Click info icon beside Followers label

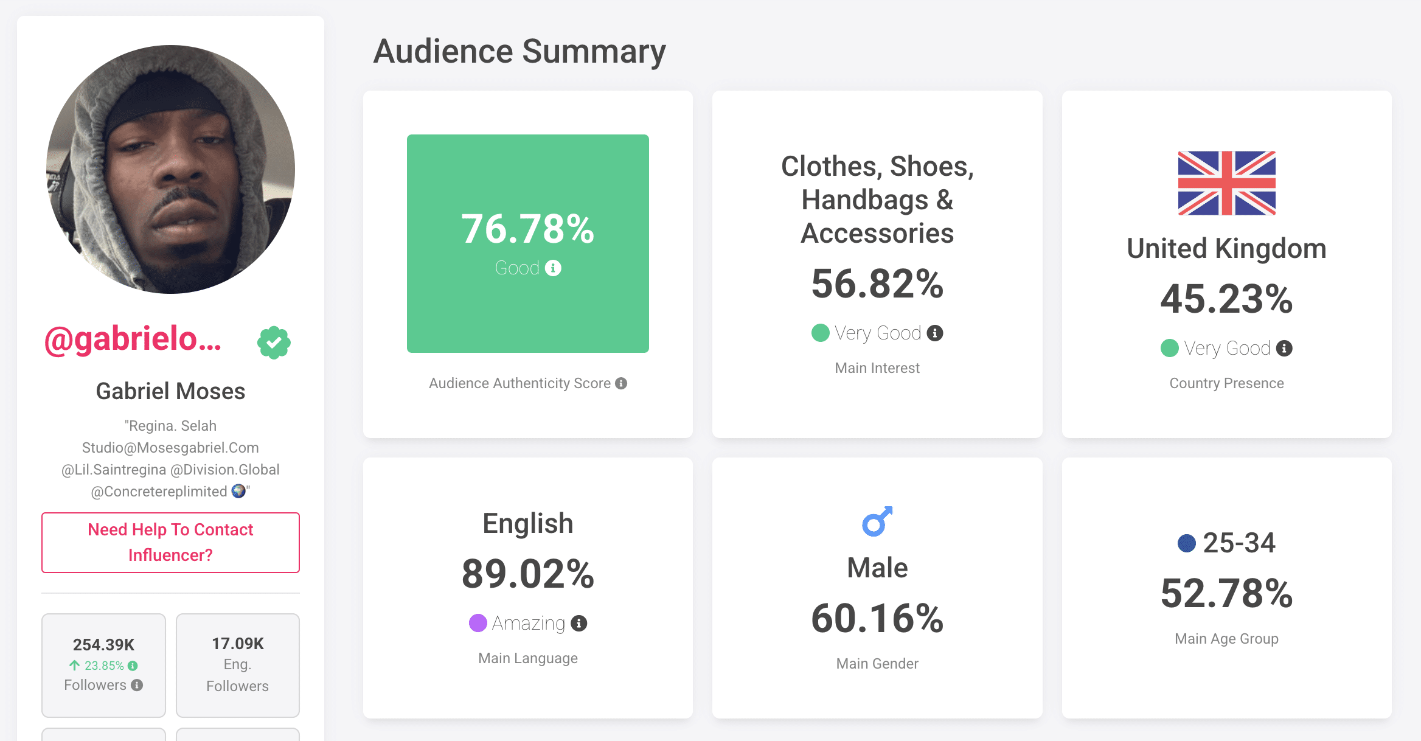coord(137,685)
